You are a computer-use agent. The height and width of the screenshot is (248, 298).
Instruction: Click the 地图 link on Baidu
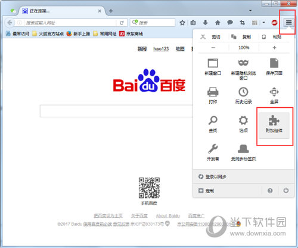(180, 49)
